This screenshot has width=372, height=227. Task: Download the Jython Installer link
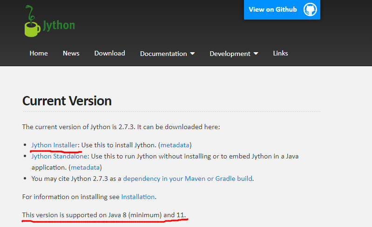click(x=54, y=145)
